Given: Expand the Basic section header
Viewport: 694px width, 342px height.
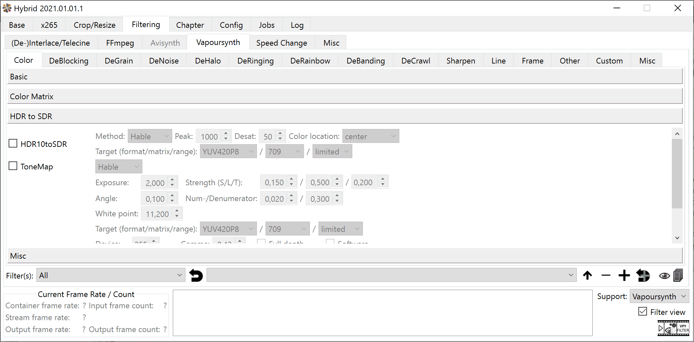Looking at the screenshot, I should coord(345,77).
